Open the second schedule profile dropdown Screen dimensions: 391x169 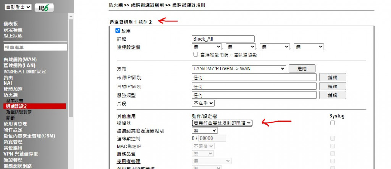click(x=241, y=47)
